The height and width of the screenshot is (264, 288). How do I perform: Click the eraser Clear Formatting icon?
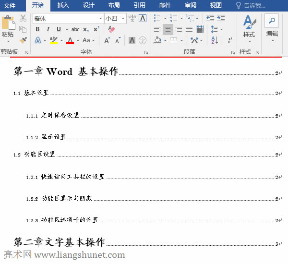click(112, 29)
